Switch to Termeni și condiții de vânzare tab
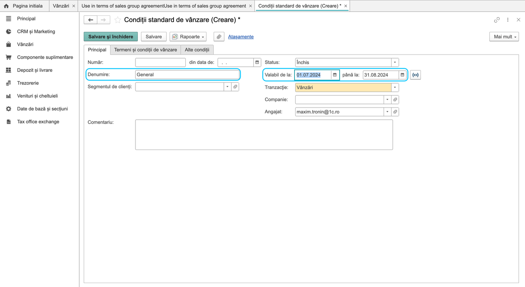 point(146,50)
